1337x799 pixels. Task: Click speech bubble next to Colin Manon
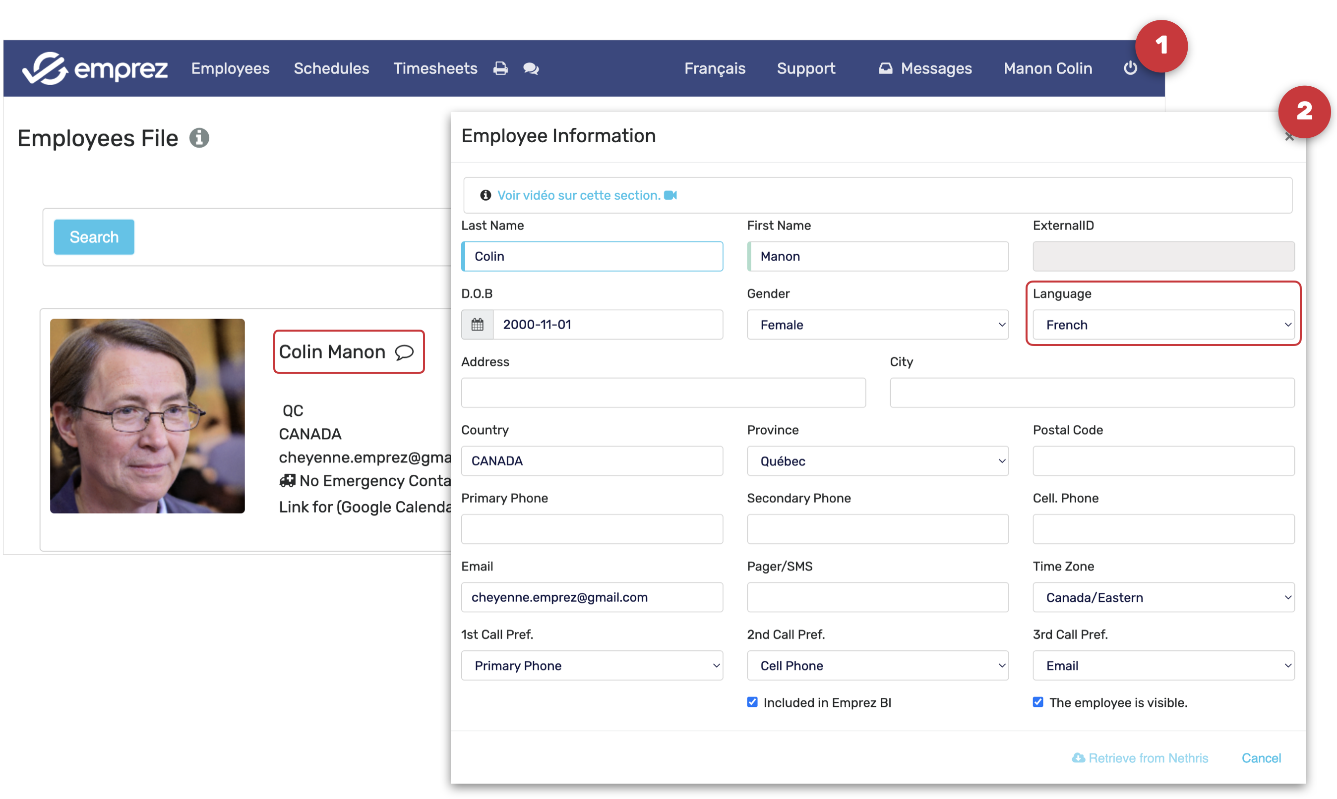[405, 352]
